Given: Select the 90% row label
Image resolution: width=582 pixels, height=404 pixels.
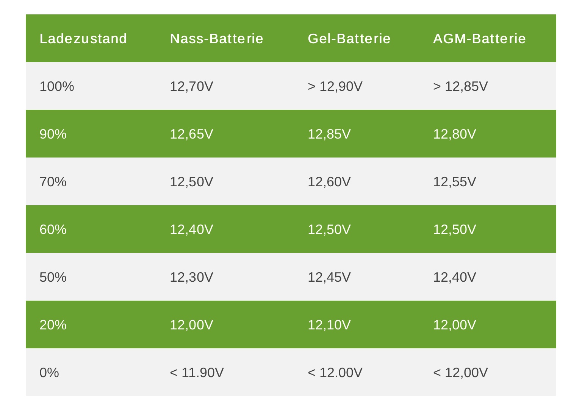Looking at the screenshot, I should click(53, 134).
